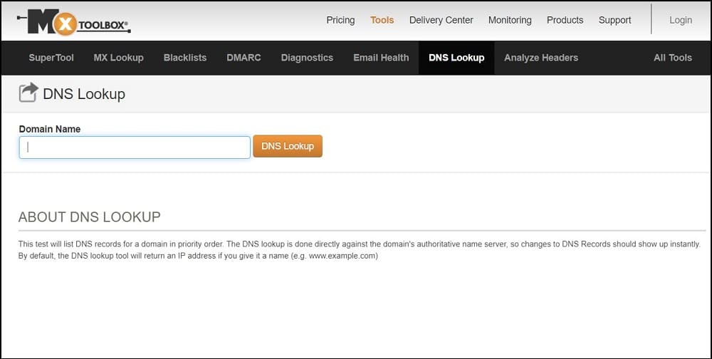Select the Diagnostics tab
This screenshot has height=359, width=712.
pyautogui.click(x=307, y=58)
